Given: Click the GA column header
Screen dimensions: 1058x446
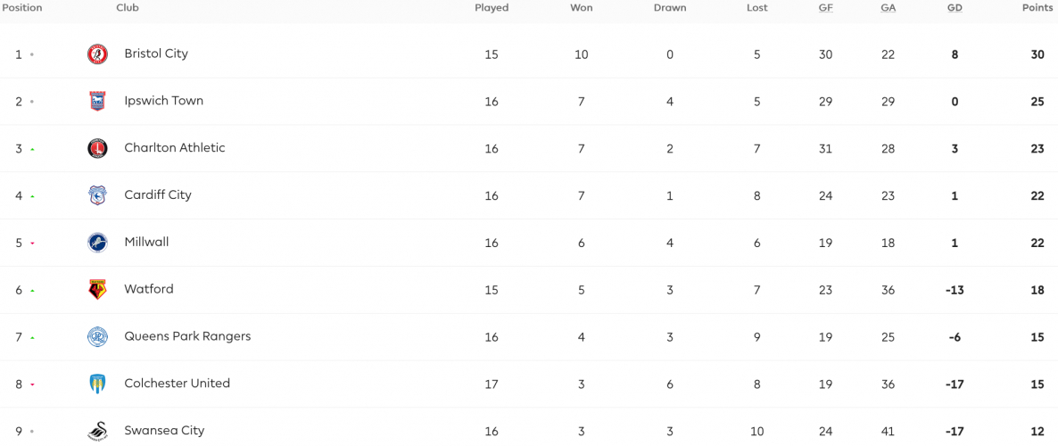Looking at the screenshot, I should (888, 8).
